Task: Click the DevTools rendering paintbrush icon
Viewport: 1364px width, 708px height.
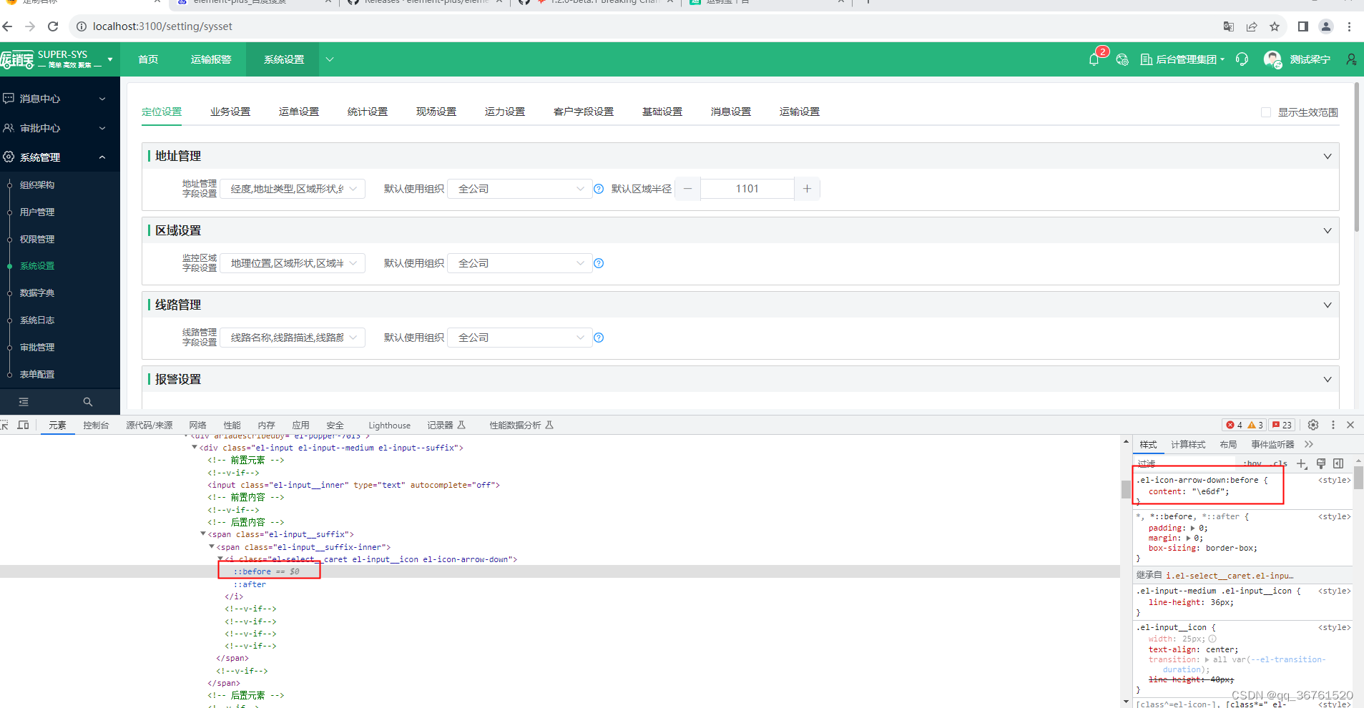Action: pyautogui.click(x=1320, y=463)
